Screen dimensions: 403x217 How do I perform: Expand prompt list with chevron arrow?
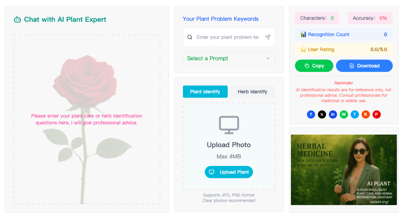coord(268,58)
